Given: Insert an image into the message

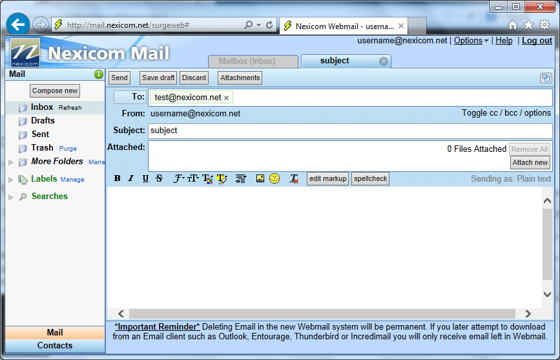Looking at the screenshot, I should tap(260, 178).
